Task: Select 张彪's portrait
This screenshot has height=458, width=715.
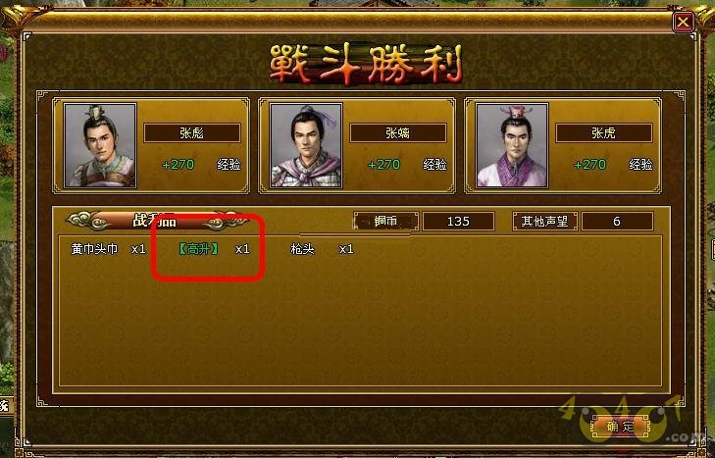Action: tap(100, 145)
